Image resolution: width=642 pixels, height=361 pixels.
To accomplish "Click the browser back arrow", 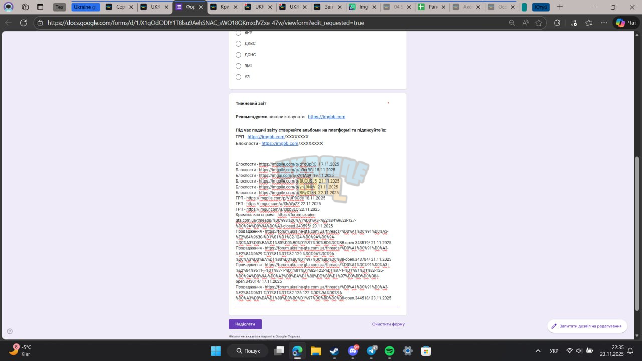I will (x=8, y=23).
